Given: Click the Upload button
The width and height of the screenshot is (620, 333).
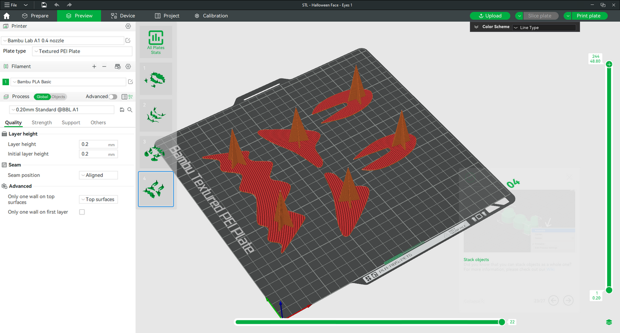Looking at the screenshot, I should [x=490, y=16].
